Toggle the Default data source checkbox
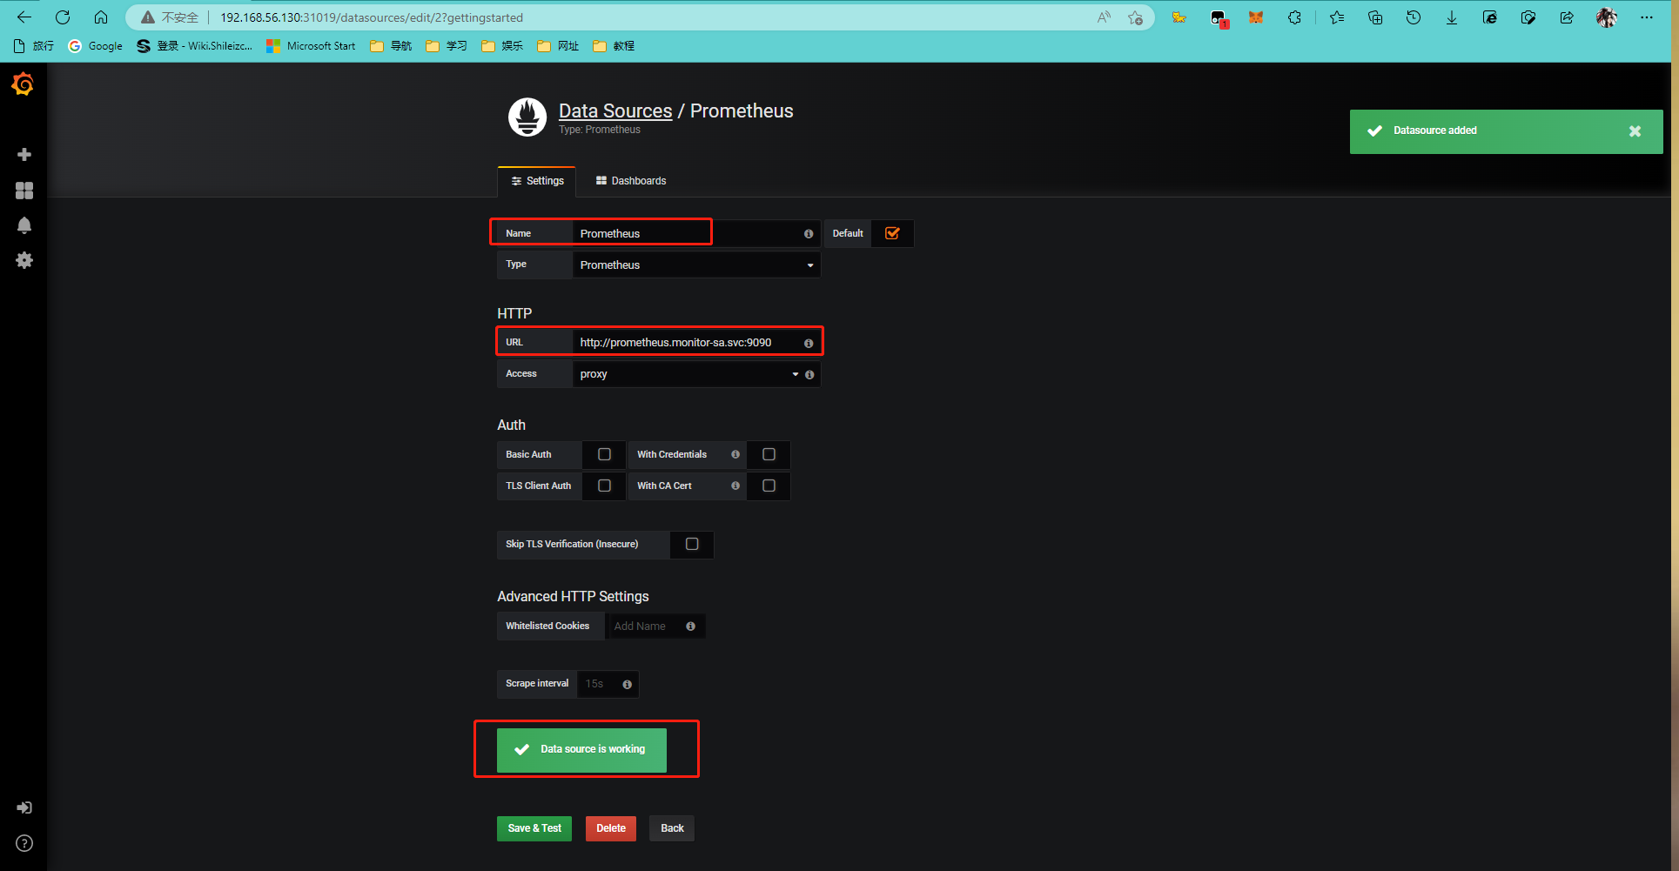1679x871 pixels. point(892,233)
